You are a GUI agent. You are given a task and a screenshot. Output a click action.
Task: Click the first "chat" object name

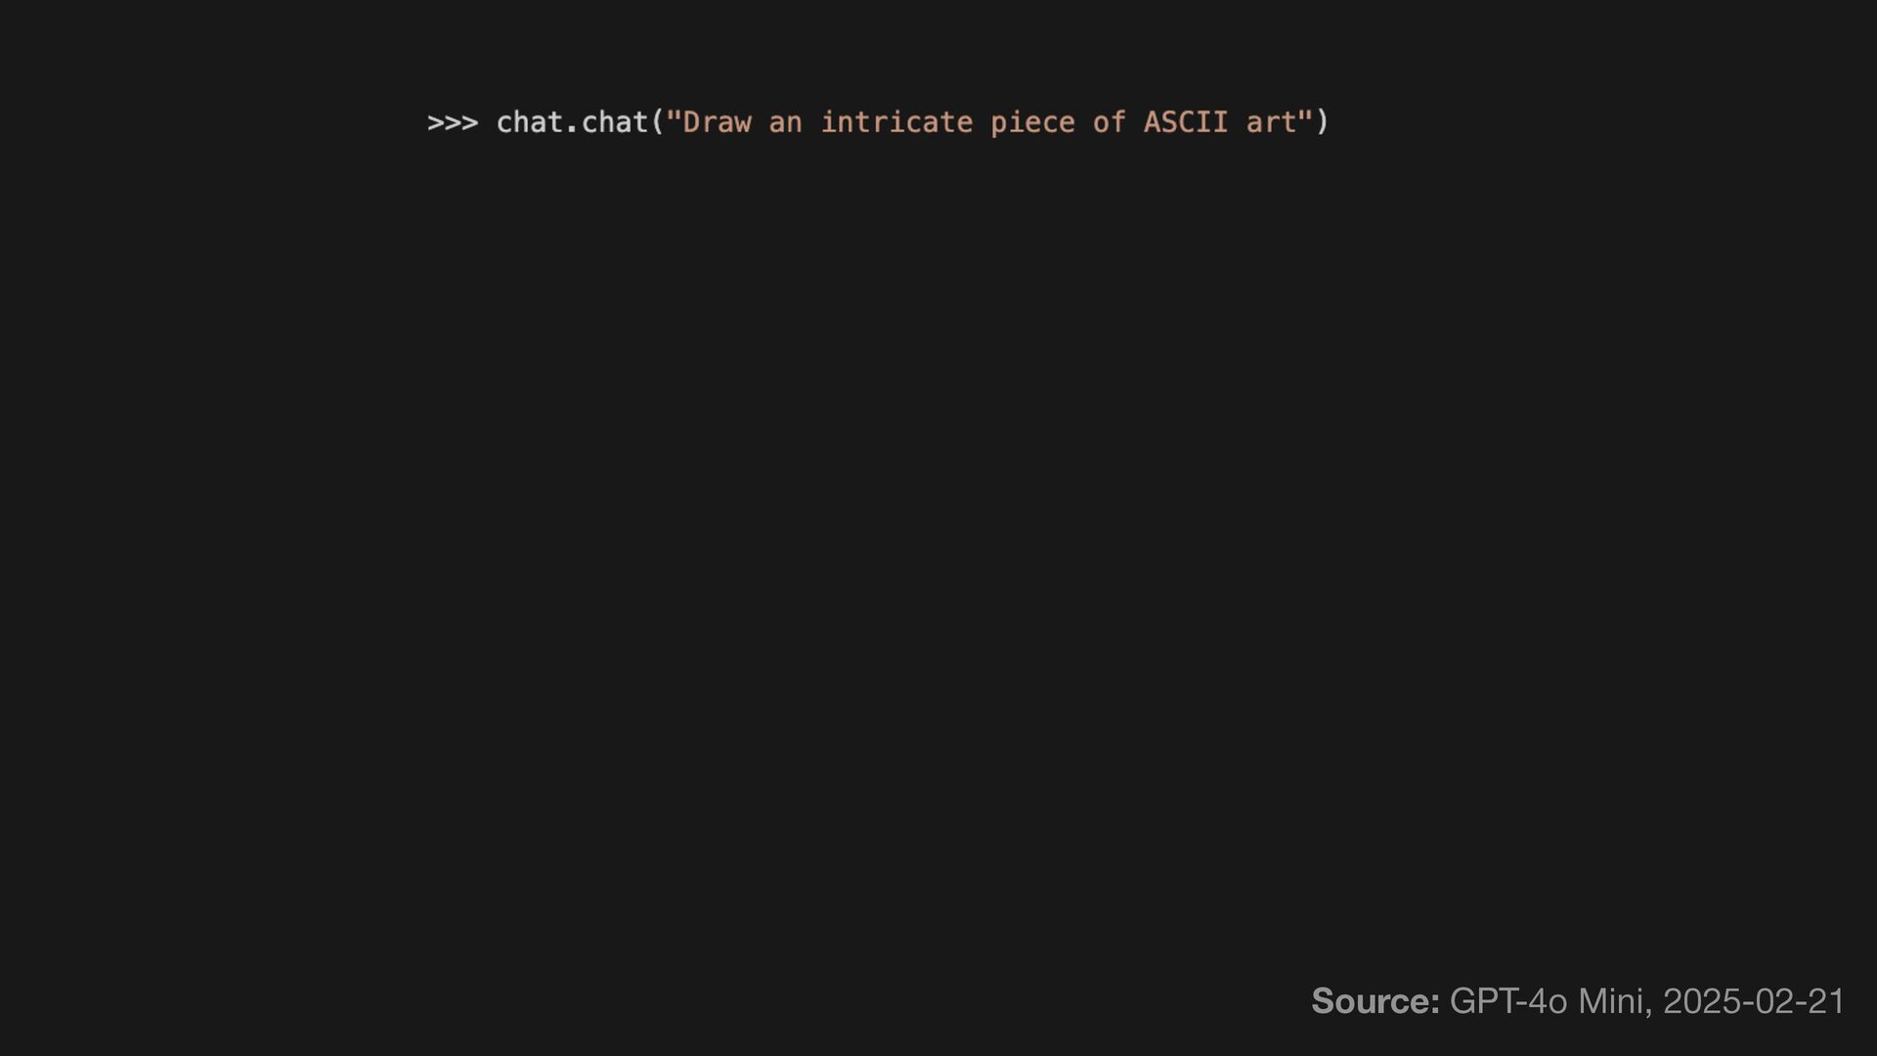pos(529,122)
